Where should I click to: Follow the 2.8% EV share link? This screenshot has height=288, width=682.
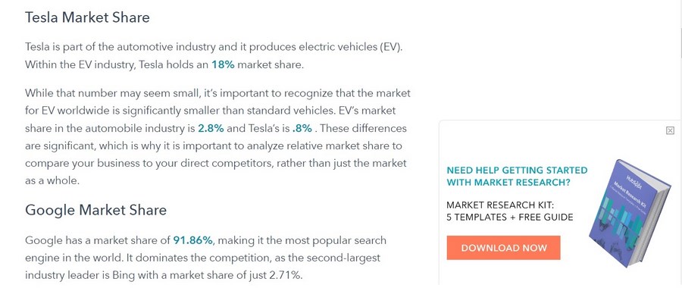tap(211, 128)
